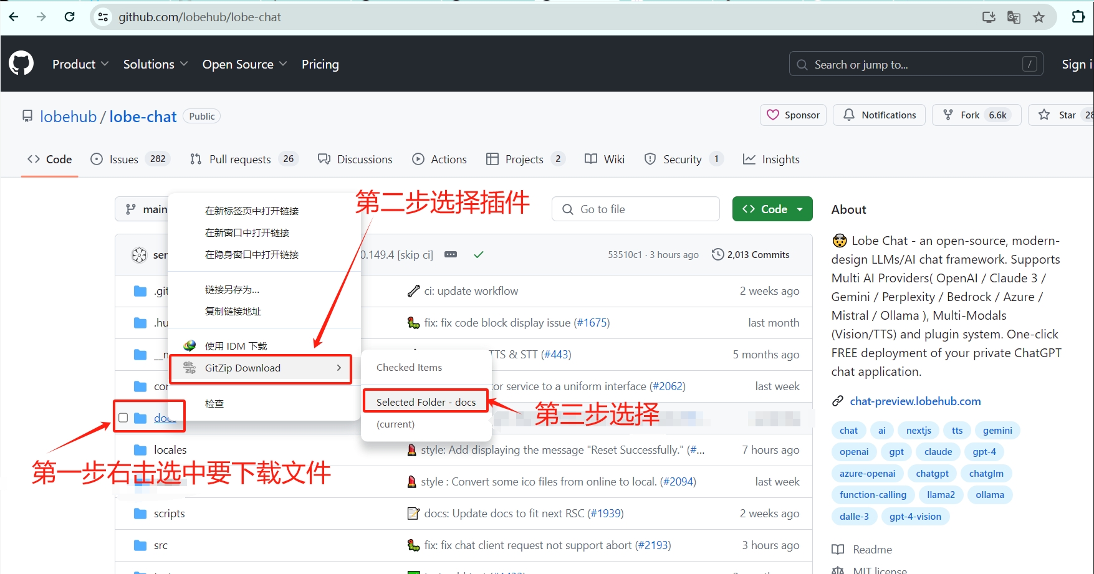Click the lobehub owner link
Image resolution: width=1094 pixels, height=574 pixels.
(x=69, y=117)
